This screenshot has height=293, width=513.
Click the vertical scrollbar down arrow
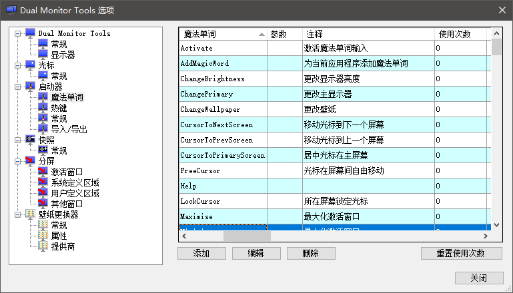click(x=496, y=225)
